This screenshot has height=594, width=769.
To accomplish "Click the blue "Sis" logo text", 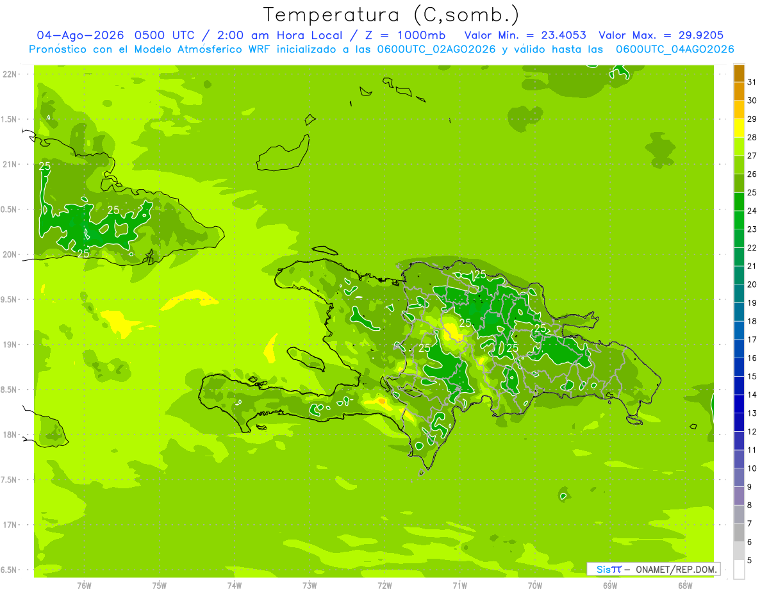I will click(x=602, y=569).
